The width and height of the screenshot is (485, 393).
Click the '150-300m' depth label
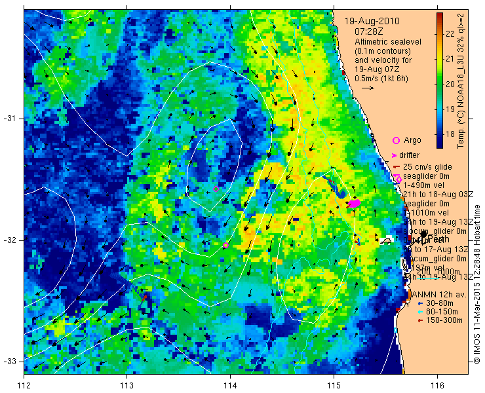point(444,320)
